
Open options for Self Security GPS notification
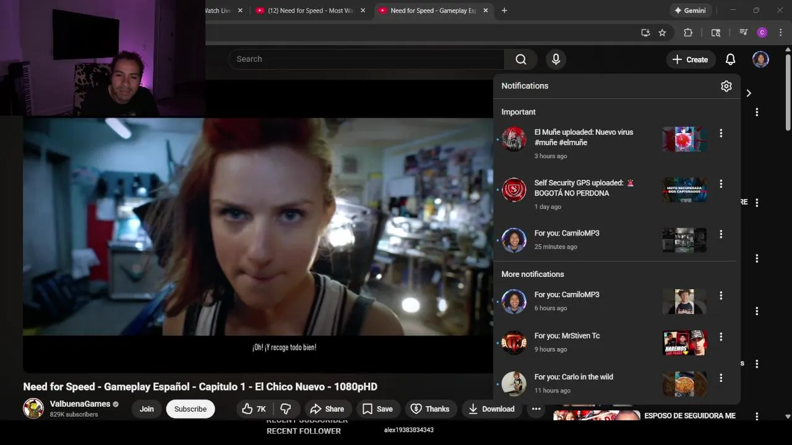tap(721, 184)
